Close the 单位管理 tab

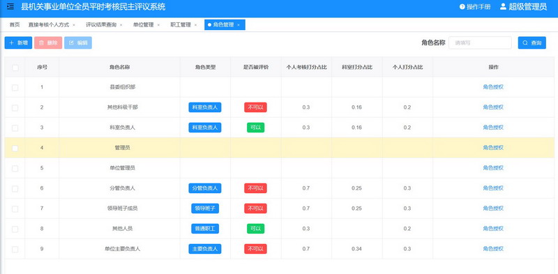(x=158, y=25)
